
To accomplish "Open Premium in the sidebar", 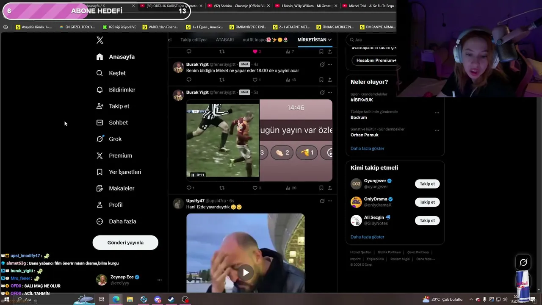I will pyautogui.click(x=114, y=155).
